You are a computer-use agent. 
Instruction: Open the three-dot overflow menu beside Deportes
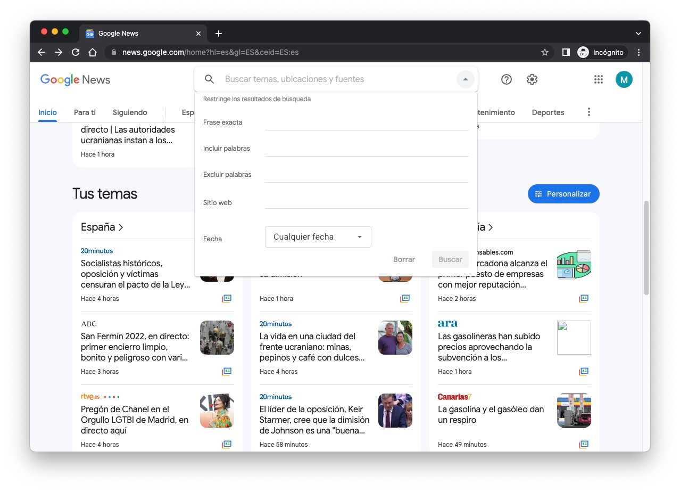[588, 112]
